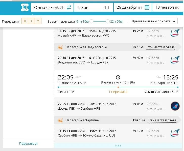Click airline logo for flight HZ-5635
This screenshot has height=151, width=184.
coord(175,33)
